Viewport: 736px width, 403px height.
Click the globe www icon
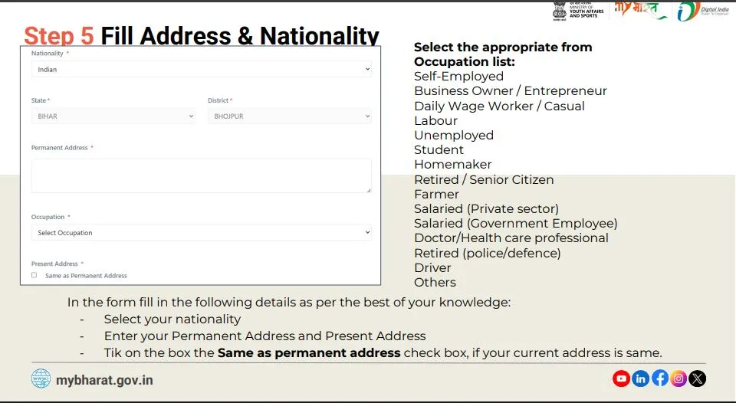click(x=41, y=378)
